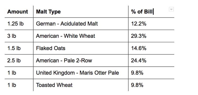Select the 14.6% cell
The image size is (198, 95).
pos(151,48)
